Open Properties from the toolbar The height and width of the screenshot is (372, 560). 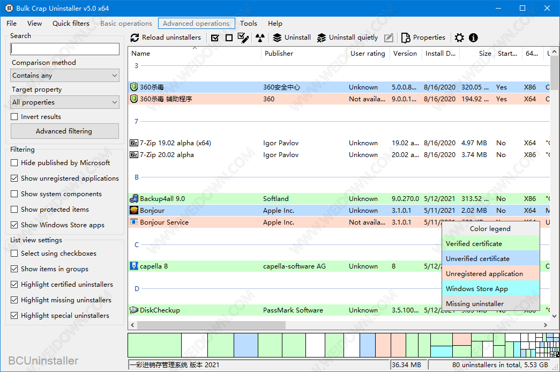[x=423, y=38]
